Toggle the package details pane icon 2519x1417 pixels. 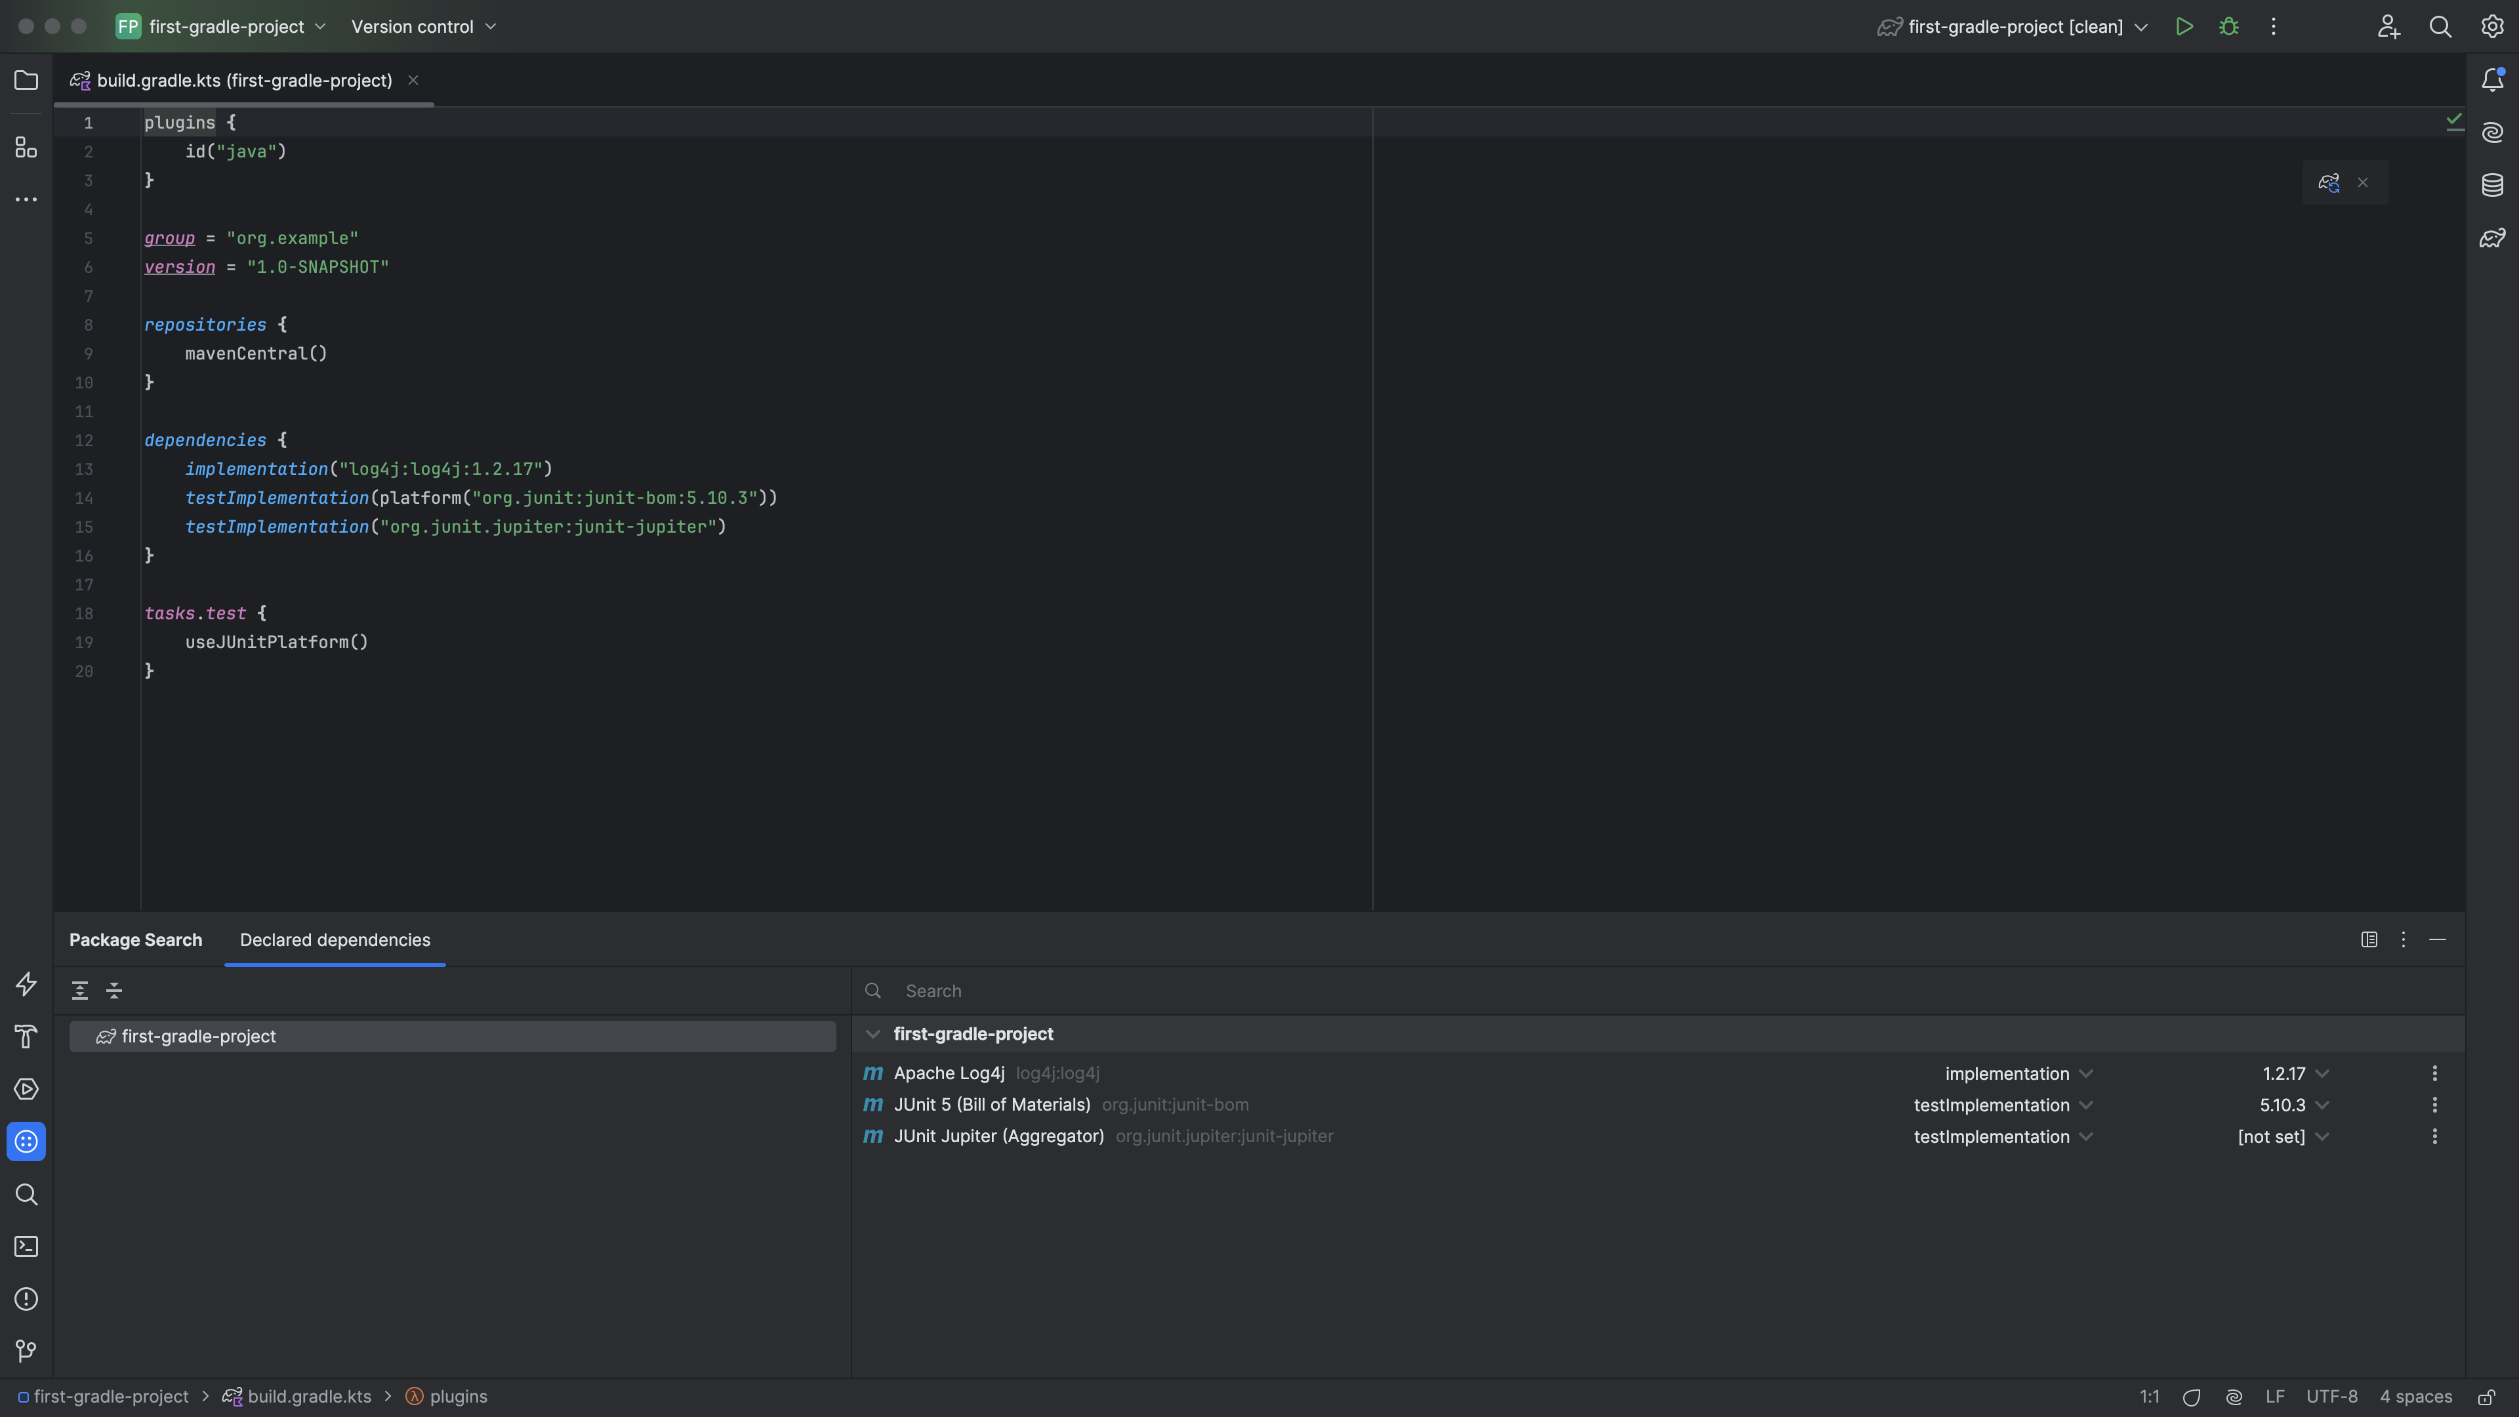point(2369,940)
